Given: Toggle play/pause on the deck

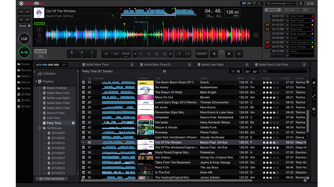Looking at the screenshot, I should (x=24, y=52).
